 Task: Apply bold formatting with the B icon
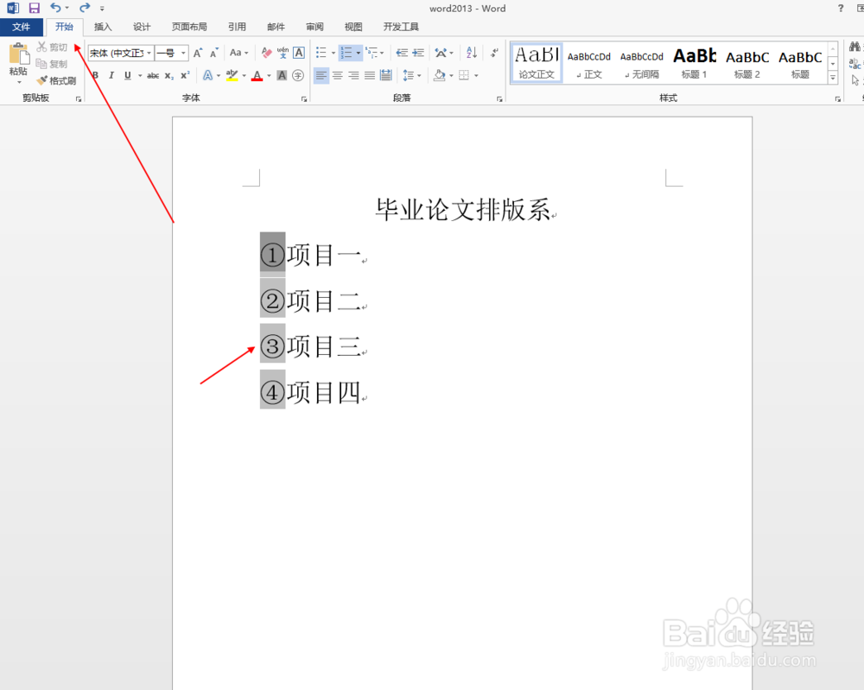pyautogui.click(x=97, y=76)
